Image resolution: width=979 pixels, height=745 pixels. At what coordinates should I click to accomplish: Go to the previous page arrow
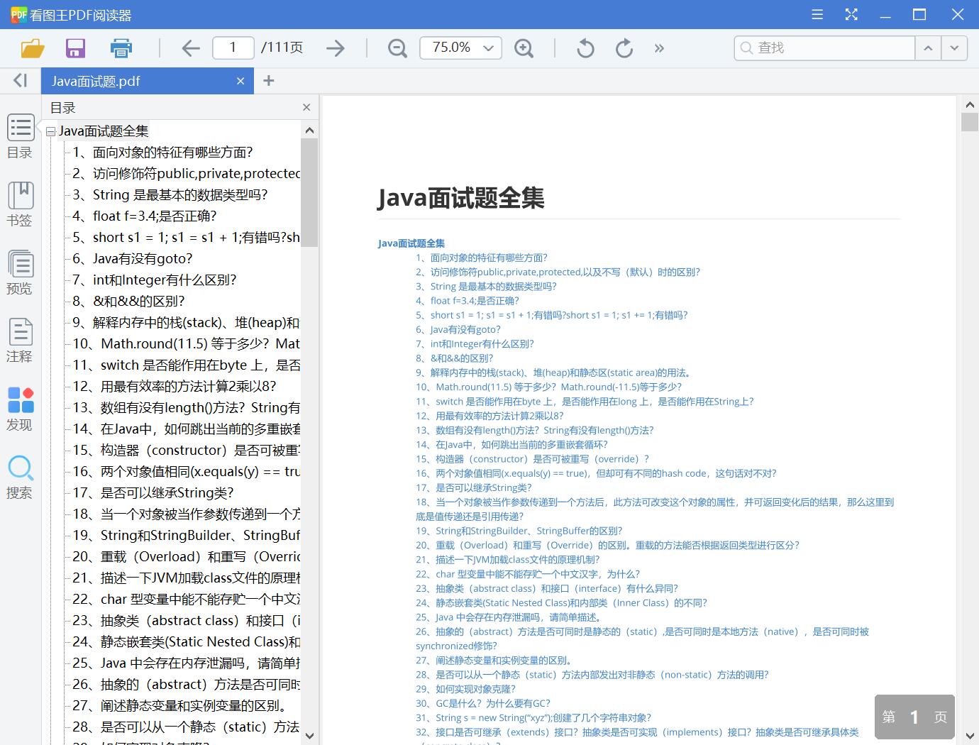(x=191, y=48)
